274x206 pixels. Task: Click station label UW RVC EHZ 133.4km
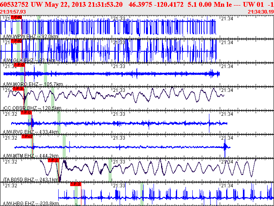[x=31, y=132]
